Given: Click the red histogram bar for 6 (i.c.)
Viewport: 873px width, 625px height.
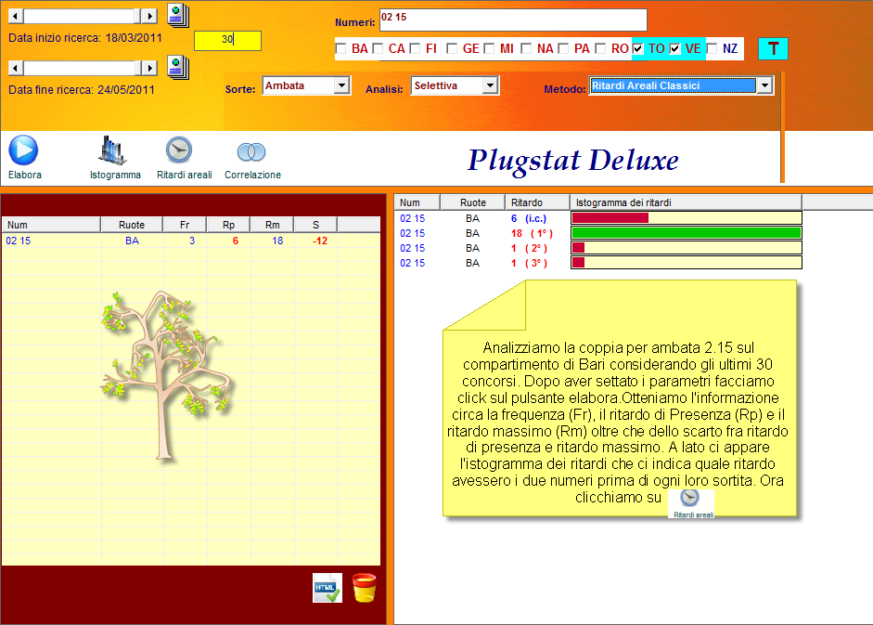Looking at the screenshot, I should point(610,218).
